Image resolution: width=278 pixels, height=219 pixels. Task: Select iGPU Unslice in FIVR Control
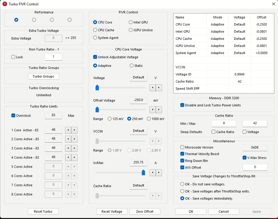141,30
